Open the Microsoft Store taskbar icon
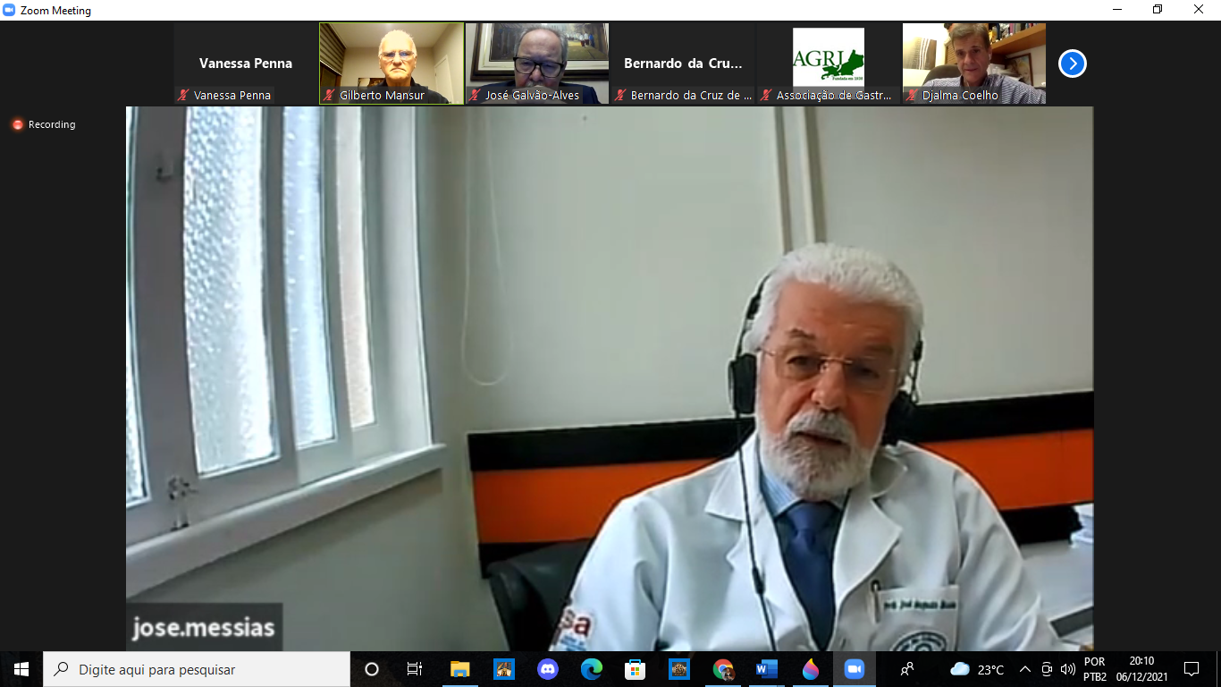This screenshot has height=687, width=1221. click(x=636, y=669)
